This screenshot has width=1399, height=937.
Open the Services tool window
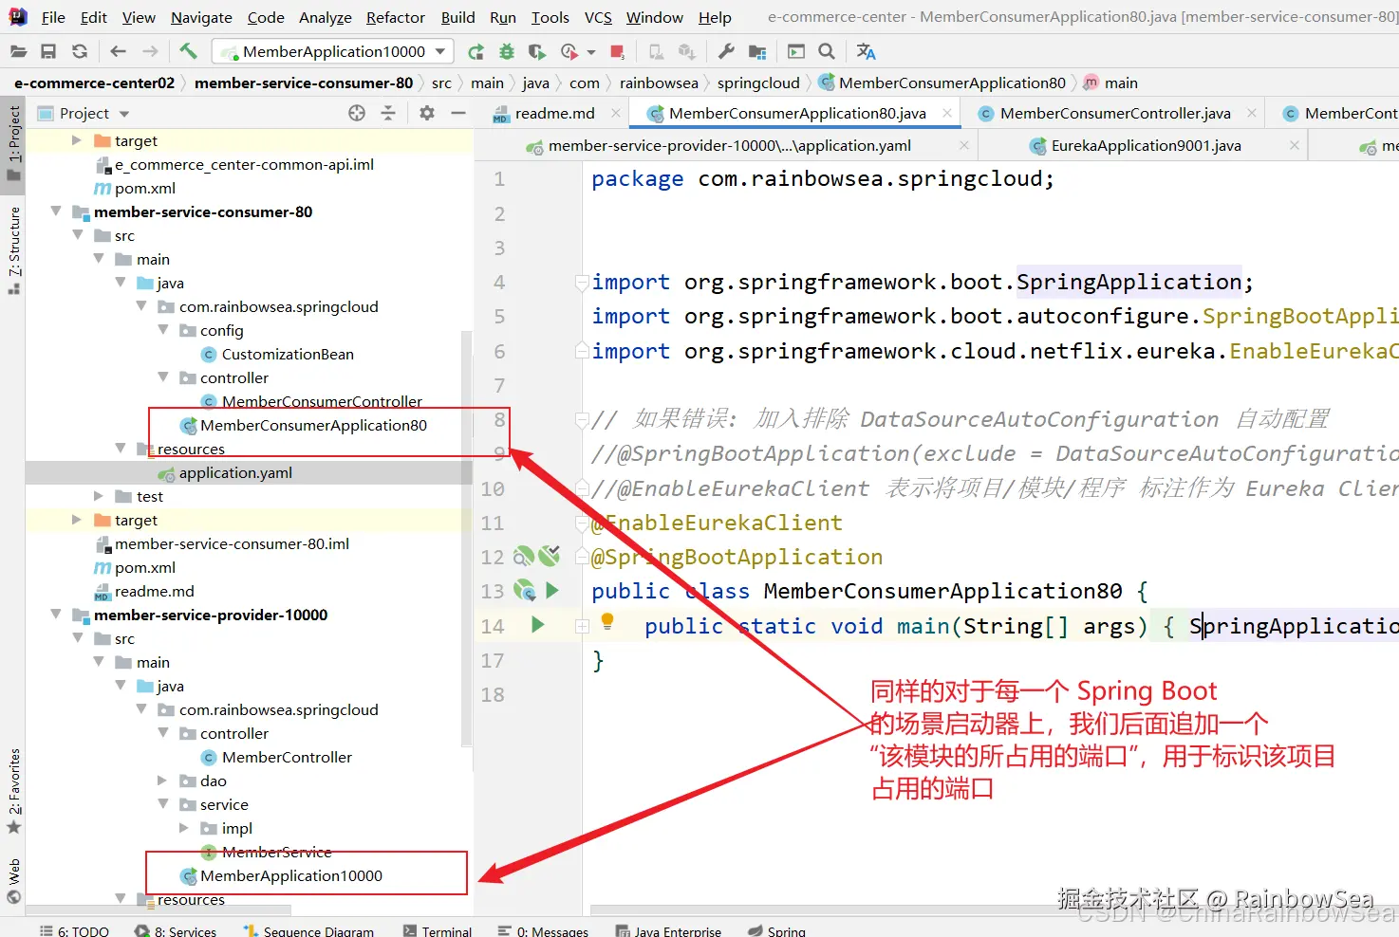[176, 931]
